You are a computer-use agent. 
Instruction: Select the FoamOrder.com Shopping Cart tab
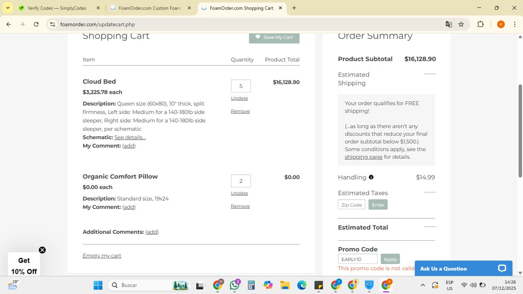241,8
